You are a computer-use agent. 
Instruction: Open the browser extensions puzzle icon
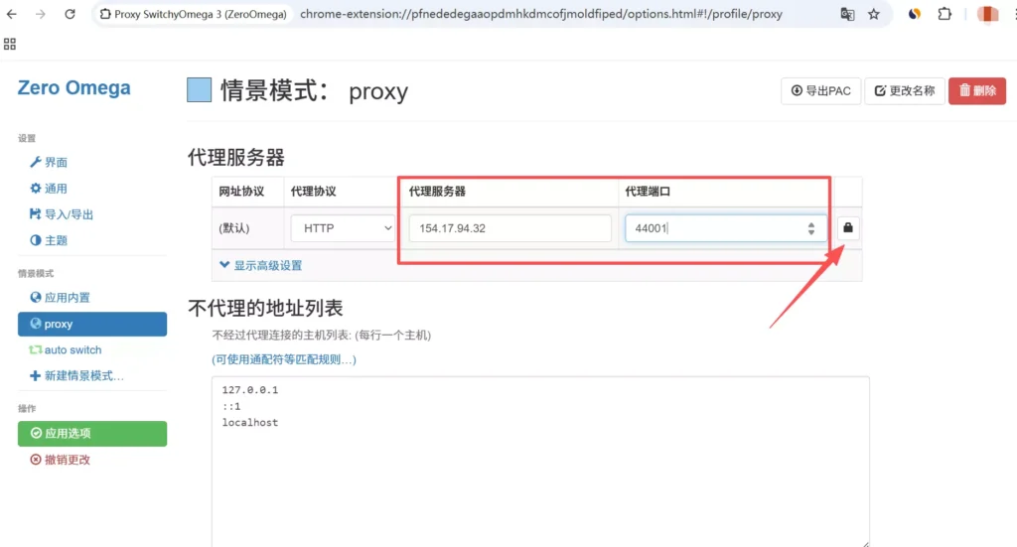[944, 15]
